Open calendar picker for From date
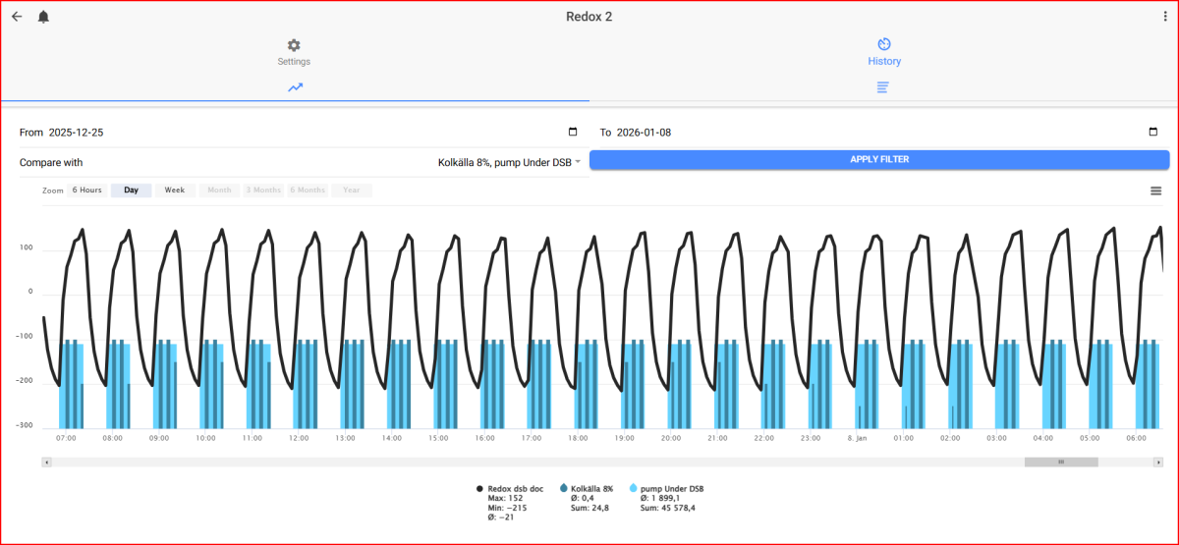The image size is (1179, 545). pos(573,133)
